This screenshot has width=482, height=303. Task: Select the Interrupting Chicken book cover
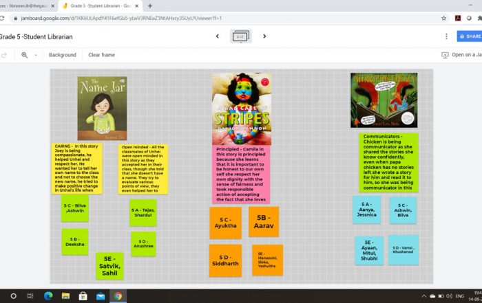tap(384, 100)
